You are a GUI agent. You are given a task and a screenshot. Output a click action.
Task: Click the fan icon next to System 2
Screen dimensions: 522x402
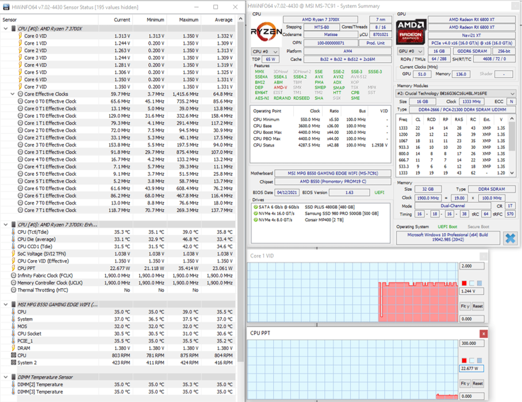[13, 363]
